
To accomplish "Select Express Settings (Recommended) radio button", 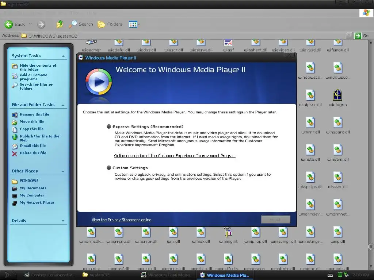I will click(x=109, y=127).
